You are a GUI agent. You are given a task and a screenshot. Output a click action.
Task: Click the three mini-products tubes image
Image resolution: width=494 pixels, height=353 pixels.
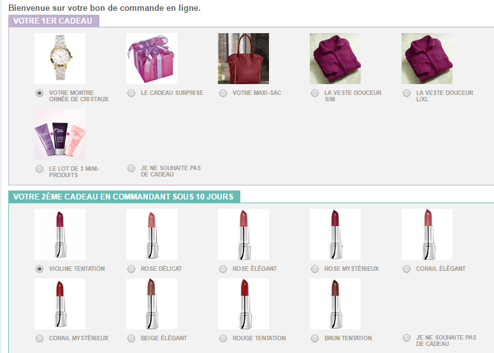click(x=60, y=134)
